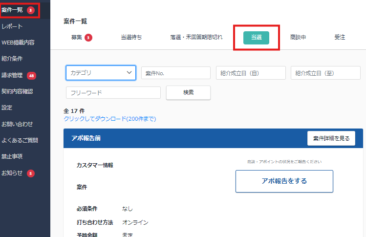Click 案件詳細を見る button

(331, 138)
